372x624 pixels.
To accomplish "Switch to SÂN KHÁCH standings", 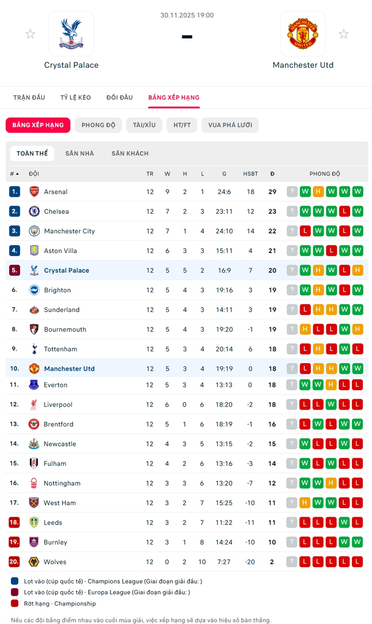I will pos(130,154).
